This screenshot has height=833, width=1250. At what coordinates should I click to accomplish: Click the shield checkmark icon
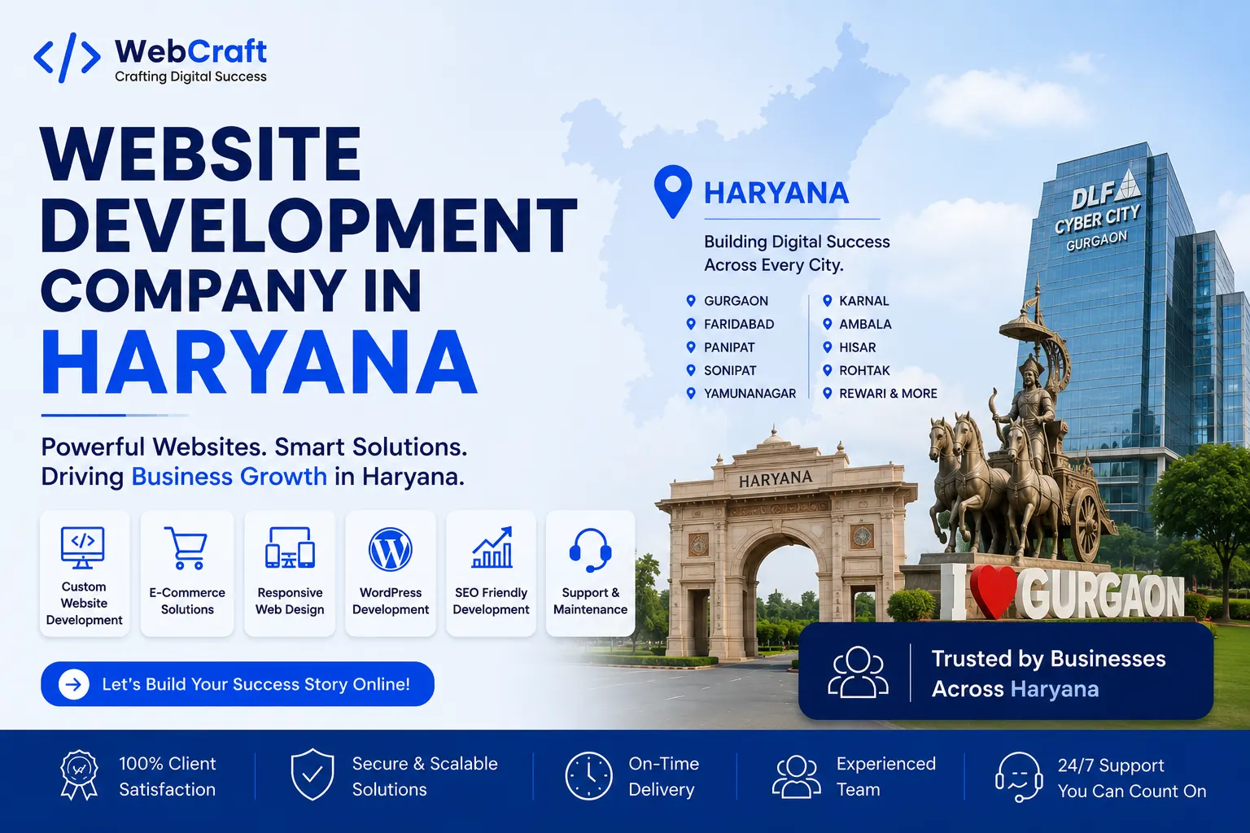[312, 774]
